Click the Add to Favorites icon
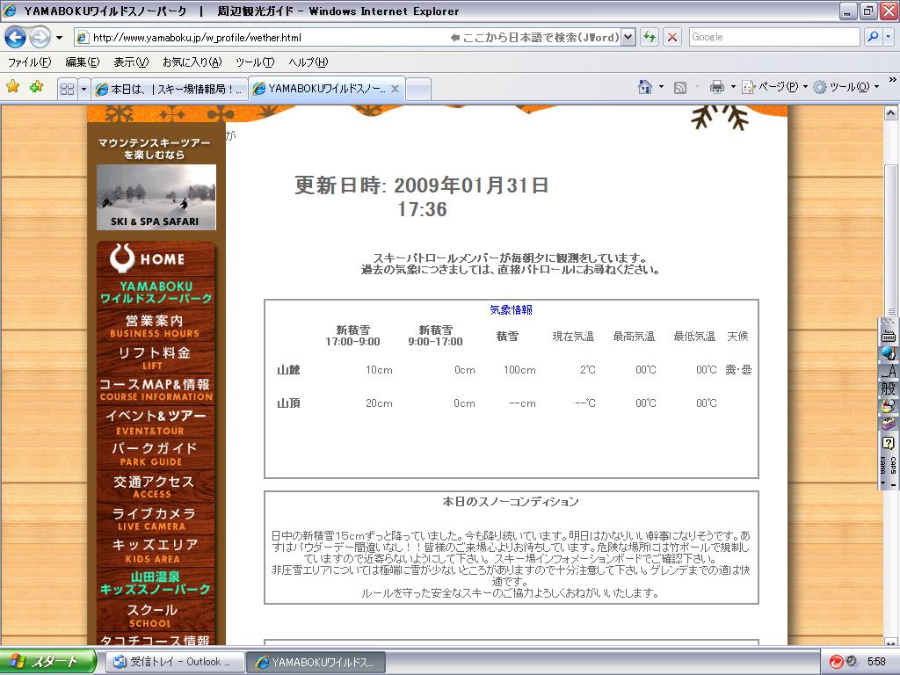 36,87
